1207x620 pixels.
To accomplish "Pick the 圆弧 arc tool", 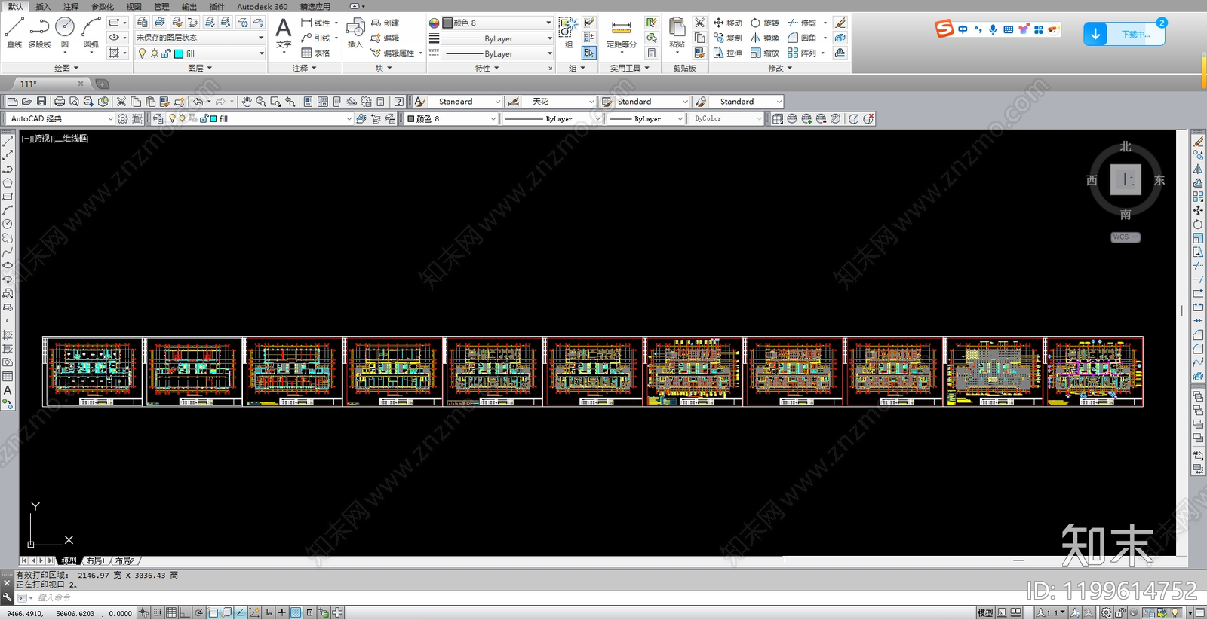I will [x=91, y=32].
